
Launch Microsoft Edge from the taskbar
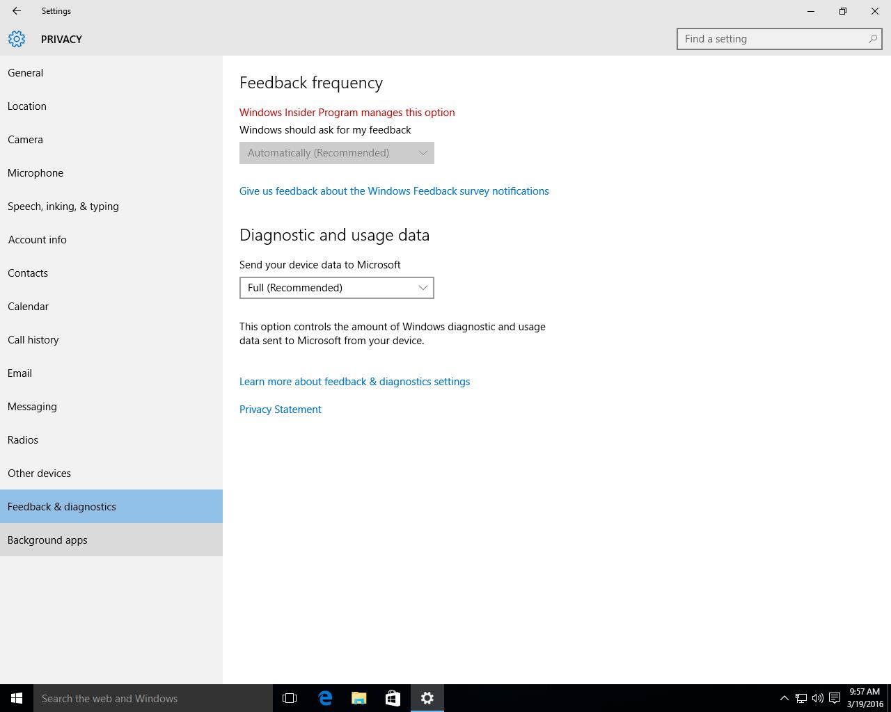(x=325, y=698)
